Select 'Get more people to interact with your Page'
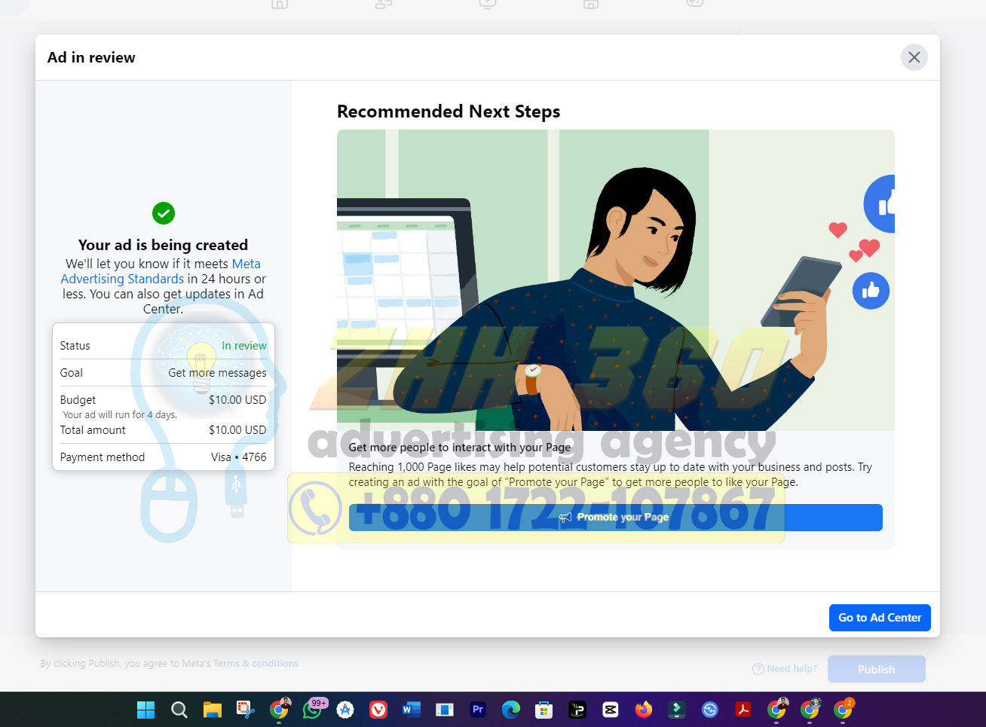 (x=460, y=448)
